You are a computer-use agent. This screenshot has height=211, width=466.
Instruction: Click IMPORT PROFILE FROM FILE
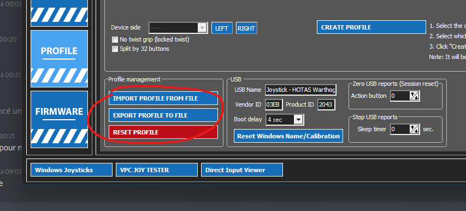click(x=163, y=98)
